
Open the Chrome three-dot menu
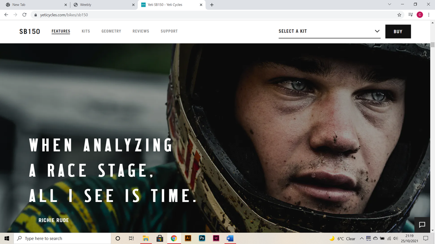(x=429, y=15)
